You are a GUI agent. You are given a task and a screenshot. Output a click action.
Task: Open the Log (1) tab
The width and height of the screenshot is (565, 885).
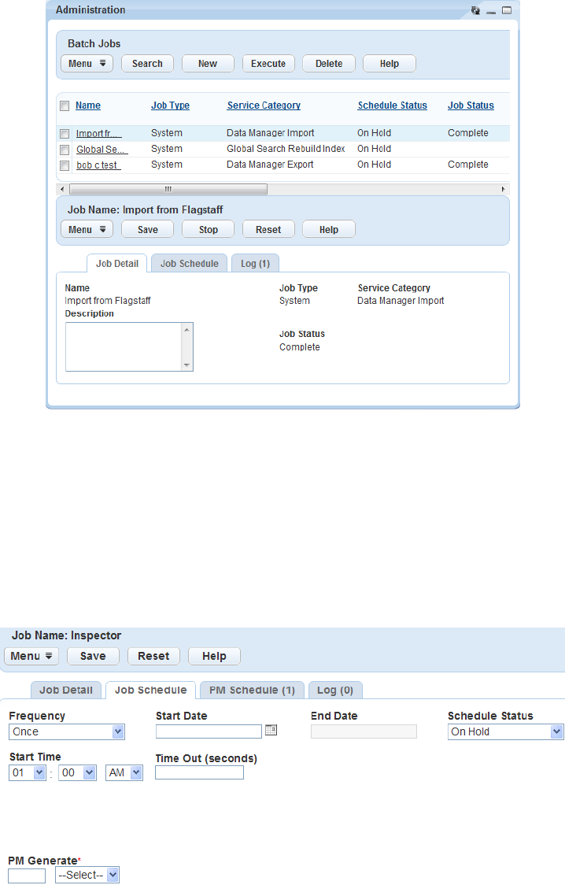(x=255, y=264)
